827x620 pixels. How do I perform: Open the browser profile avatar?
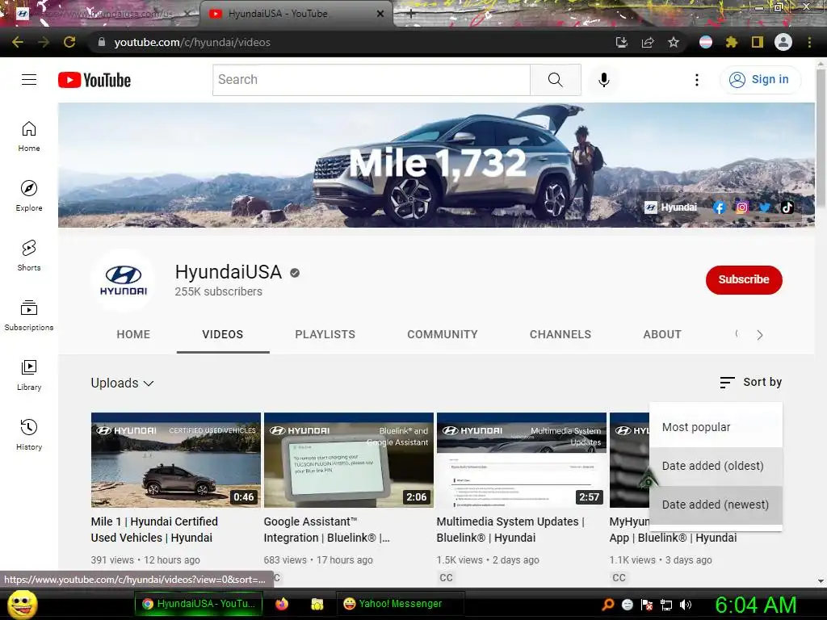click(783, 42)
